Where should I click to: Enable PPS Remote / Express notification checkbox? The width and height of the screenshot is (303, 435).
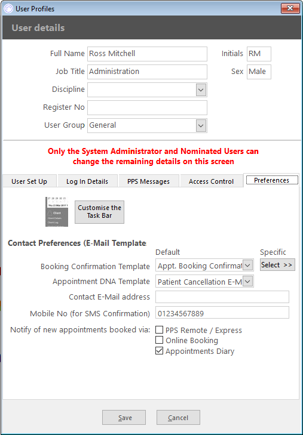pyautogui.click(x=159, y=330)
